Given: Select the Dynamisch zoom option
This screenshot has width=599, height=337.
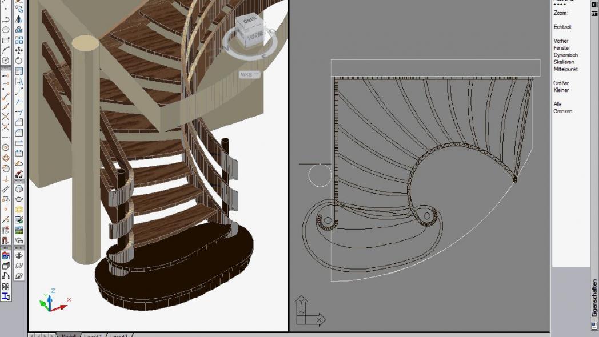Looking at the screenshot, I should (x=565, y=55).
